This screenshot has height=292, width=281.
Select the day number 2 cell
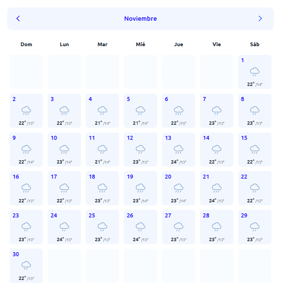[x=26, y=111]
